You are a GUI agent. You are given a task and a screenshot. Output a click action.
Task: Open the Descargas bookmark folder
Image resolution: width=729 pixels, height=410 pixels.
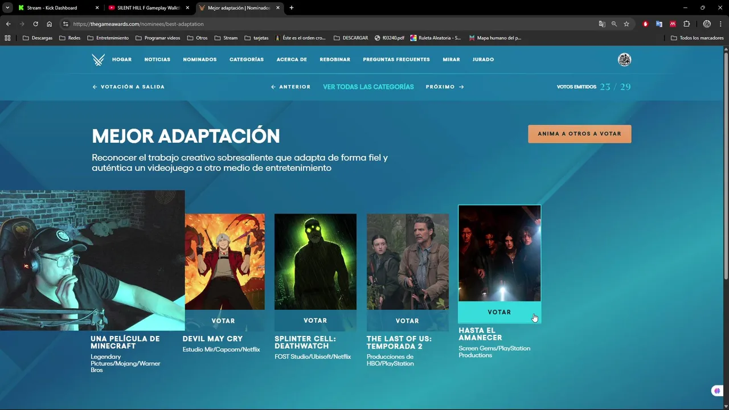[38, 38]
